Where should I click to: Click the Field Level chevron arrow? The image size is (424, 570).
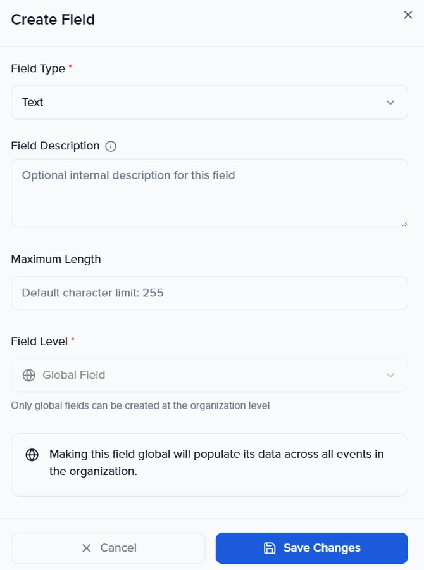pyautogui.click(x=390, y=375)
